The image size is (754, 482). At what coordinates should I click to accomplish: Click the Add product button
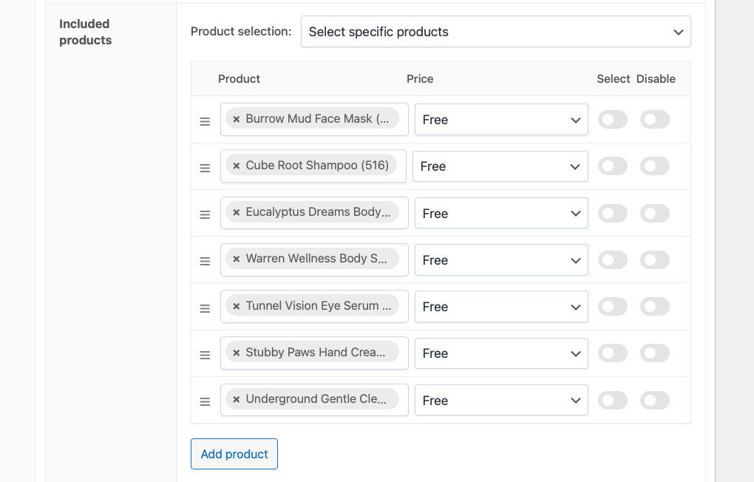[x=234, y=454]
